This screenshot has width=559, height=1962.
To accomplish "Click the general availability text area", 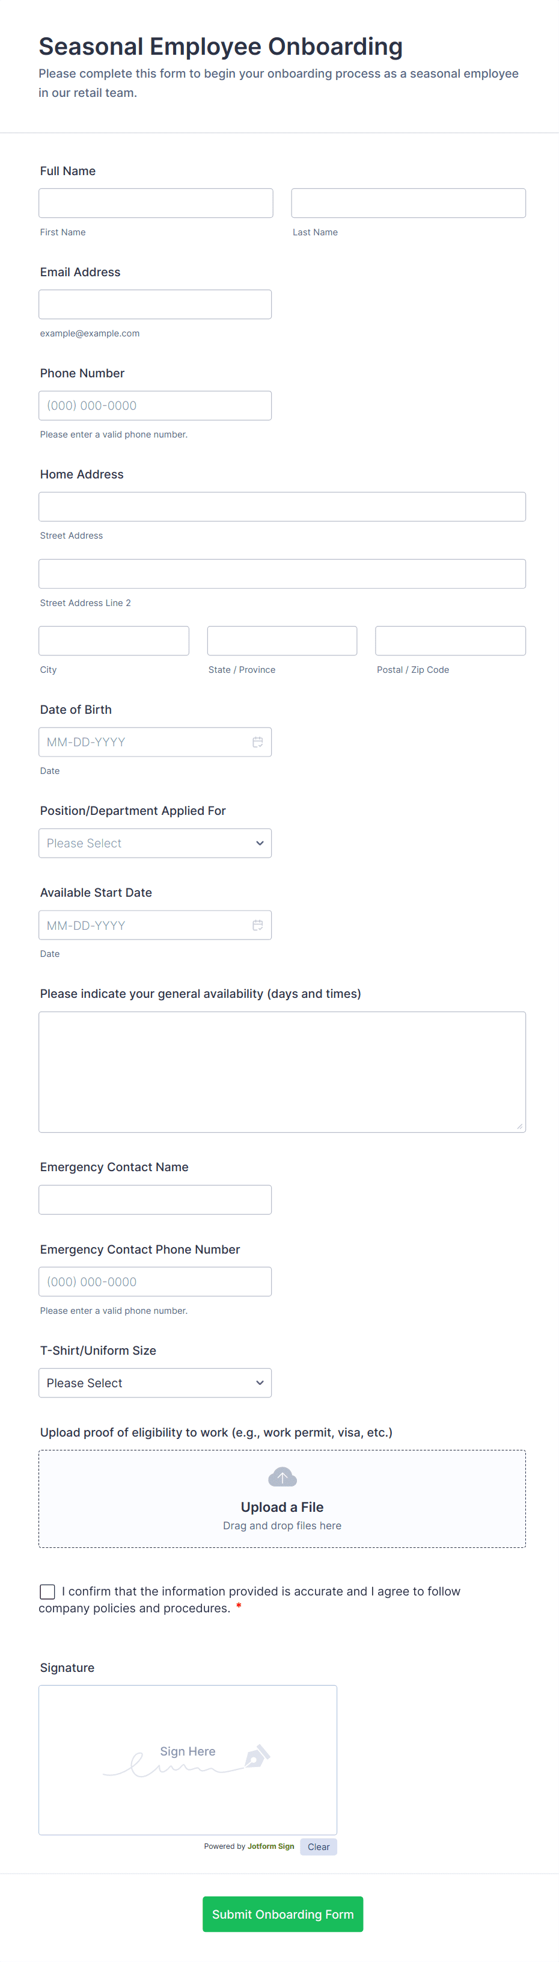I will click(x=282, y=1071).
